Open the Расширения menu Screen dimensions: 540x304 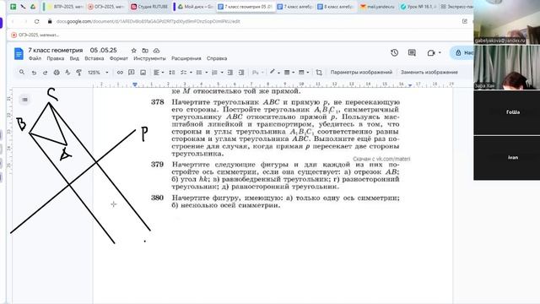point(186,58)
